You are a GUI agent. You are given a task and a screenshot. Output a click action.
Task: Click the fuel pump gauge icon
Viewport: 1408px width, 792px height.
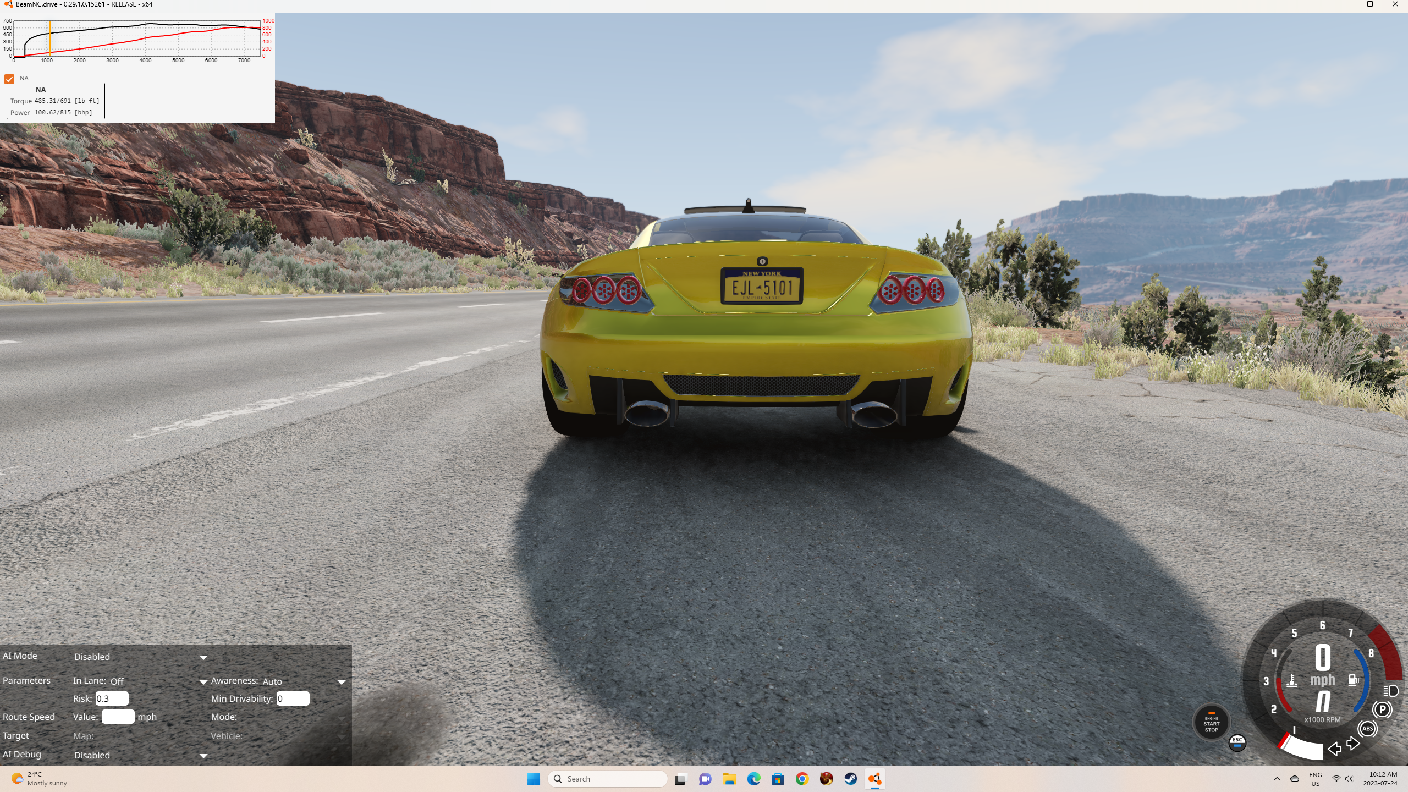1353,680
